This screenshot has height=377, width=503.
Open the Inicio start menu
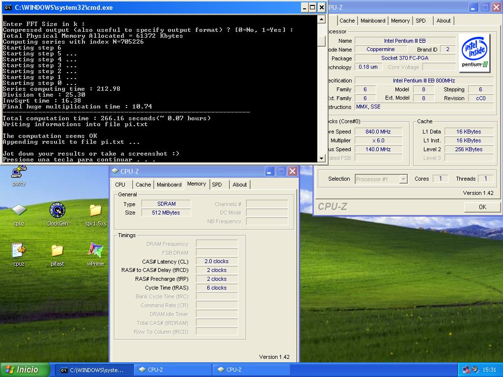25,370
